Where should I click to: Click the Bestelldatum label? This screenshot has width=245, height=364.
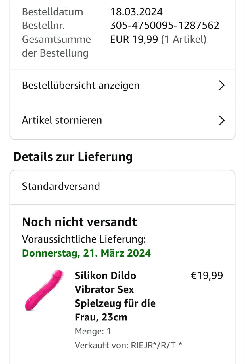click(53, 12)
